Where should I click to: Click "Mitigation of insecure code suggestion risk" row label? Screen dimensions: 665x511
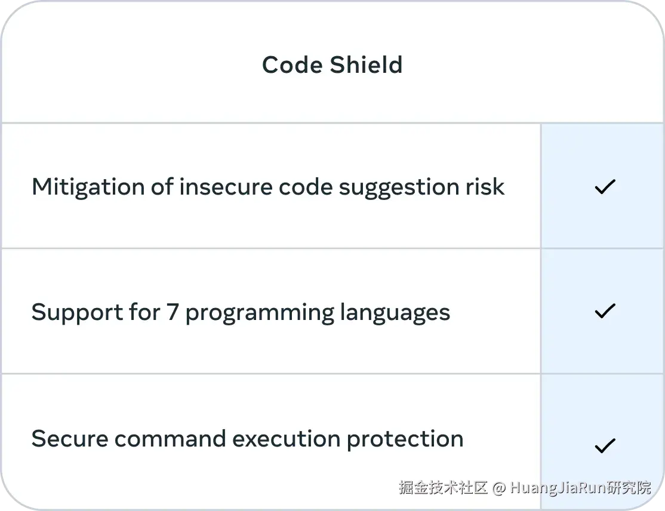[268, 187]
